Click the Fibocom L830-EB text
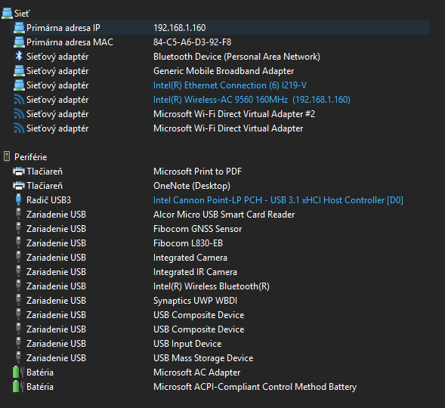The width and height of the screenshot is (445, 408). point(188,243)
